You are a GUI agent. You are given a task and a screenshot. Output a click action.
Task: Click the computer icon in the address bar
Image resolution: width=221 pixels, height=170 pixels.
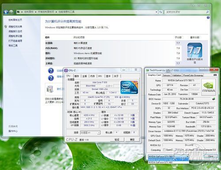pos(18,12)
